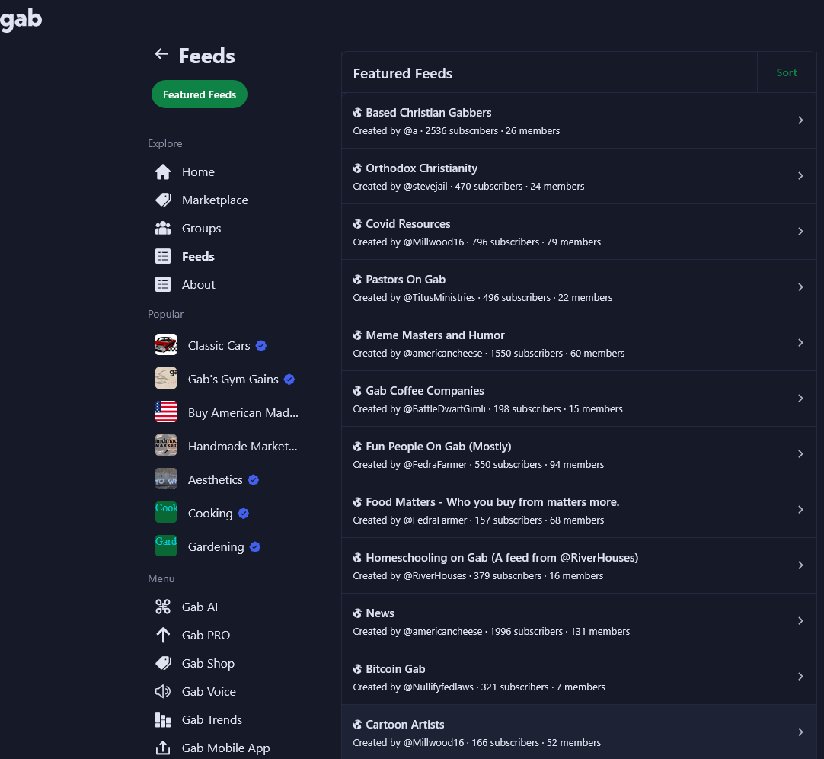Open Home via house icon

[163, 172]
